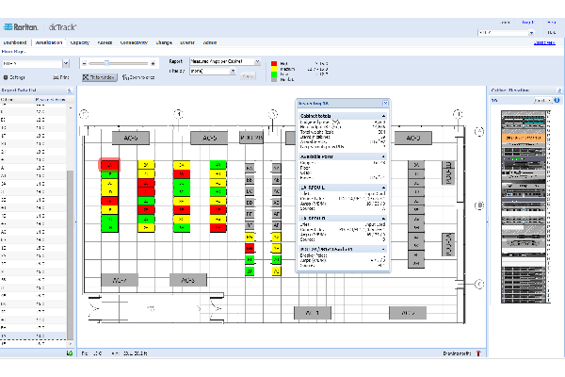Toggle the Fit to window button
565x377 pixels.
pyautogui.click(x=100, y=77)
